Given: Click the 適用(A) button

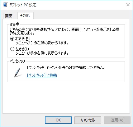Looking at the screenshot, I should tap(117, 120).
